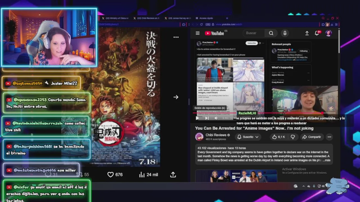
Task: Like the video showing 6,1 K
Action: (278, 137)
